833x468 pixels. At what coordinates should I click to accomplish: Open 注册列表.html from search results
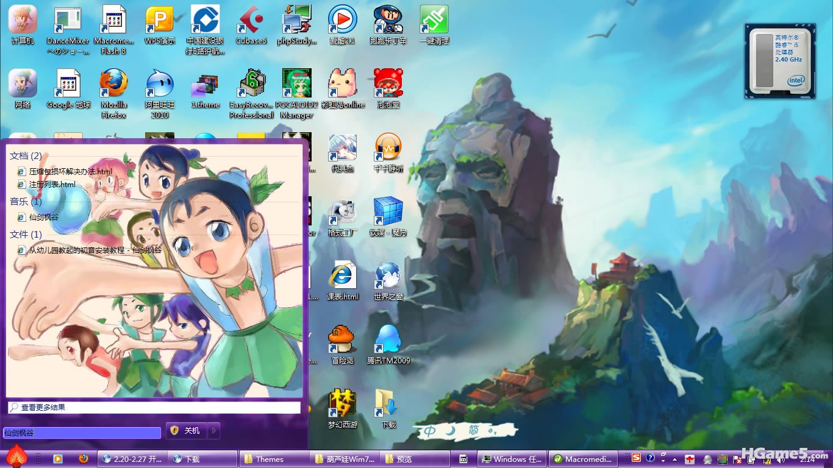coord(52,184)
